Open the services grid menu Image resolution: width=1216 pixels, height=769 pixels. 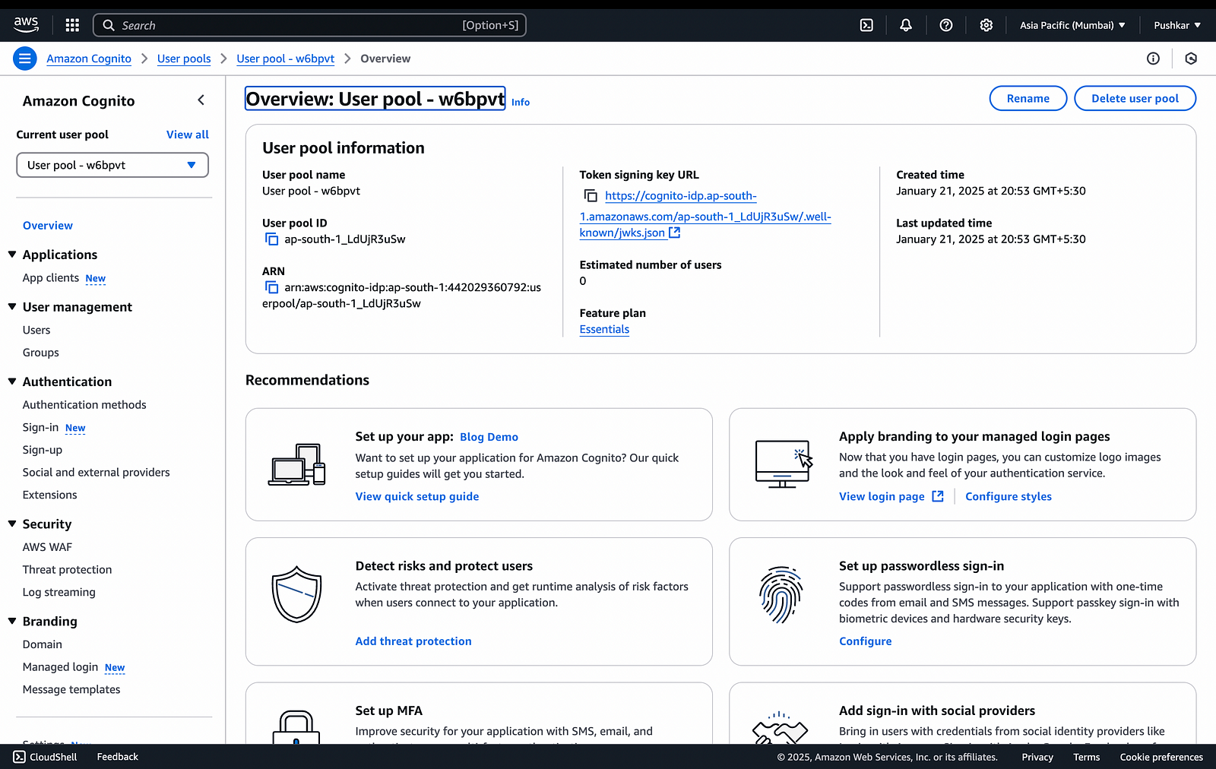click(72, 25)
